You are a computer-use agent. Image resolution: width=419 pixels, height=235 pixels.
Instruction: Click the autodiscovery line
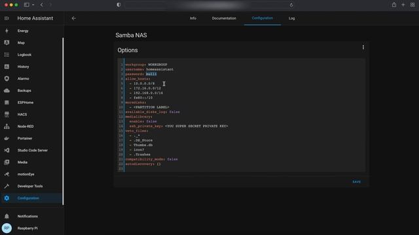143,164
